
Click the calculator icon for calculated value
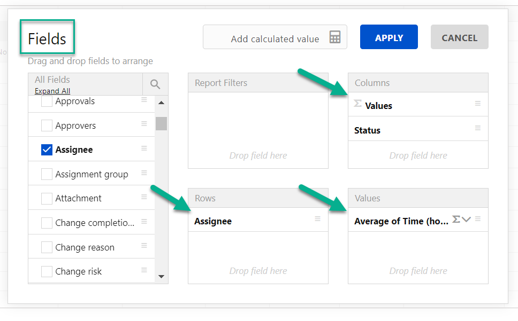335,37
